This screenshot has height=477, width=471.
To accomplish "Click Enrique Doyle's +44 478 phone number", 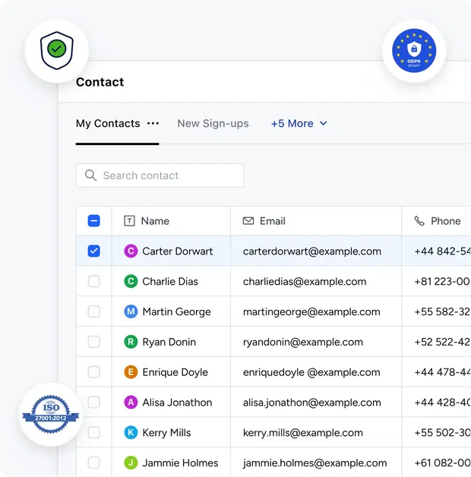I will [442, 372].
